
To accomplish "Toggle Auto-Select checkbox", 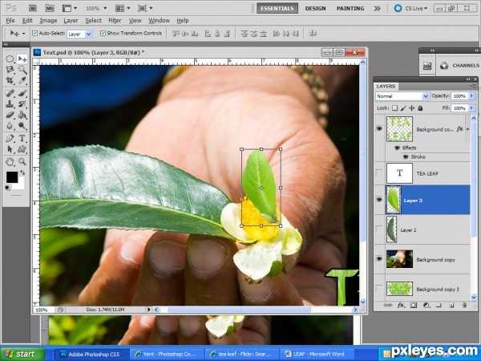I will tap(35, 33).
